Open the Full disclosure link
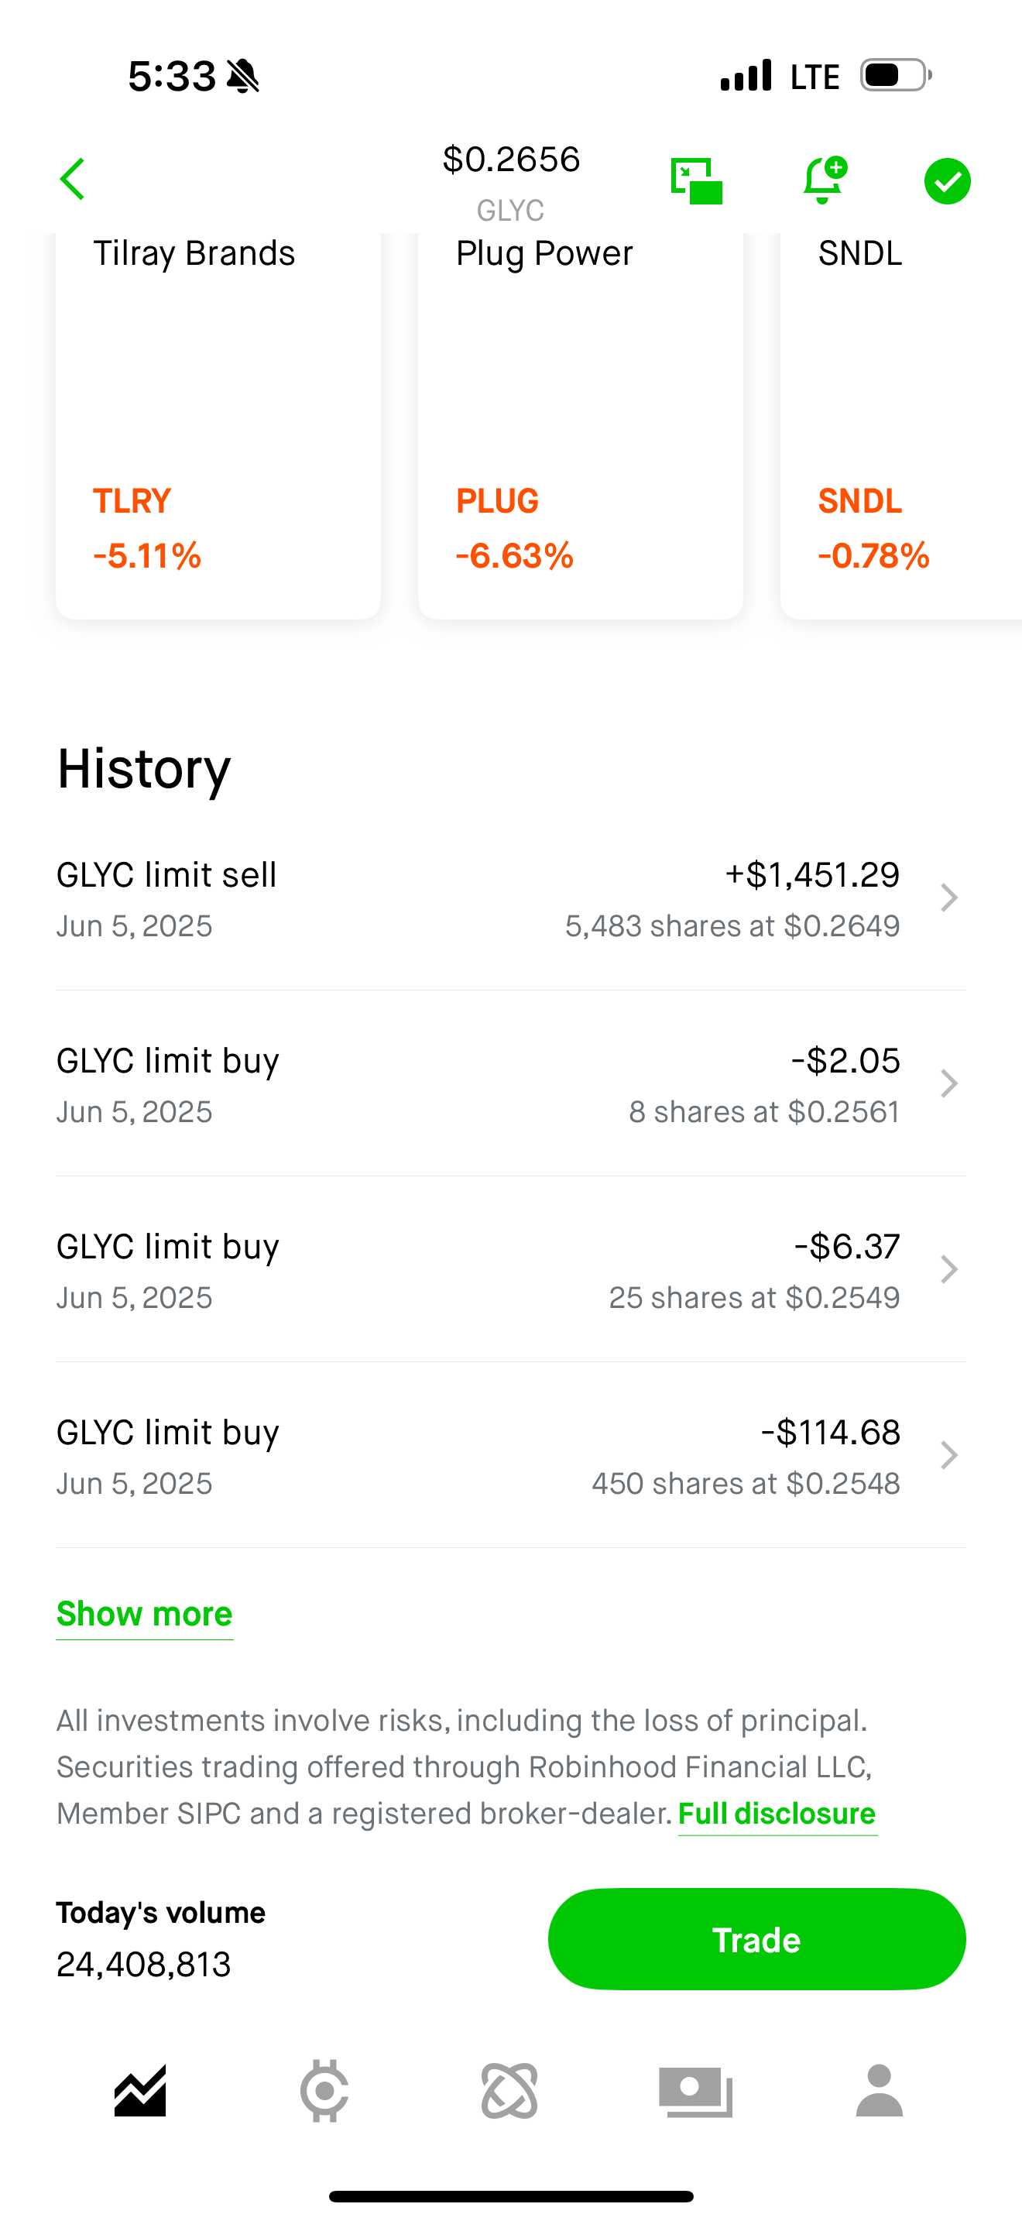 777,1814
